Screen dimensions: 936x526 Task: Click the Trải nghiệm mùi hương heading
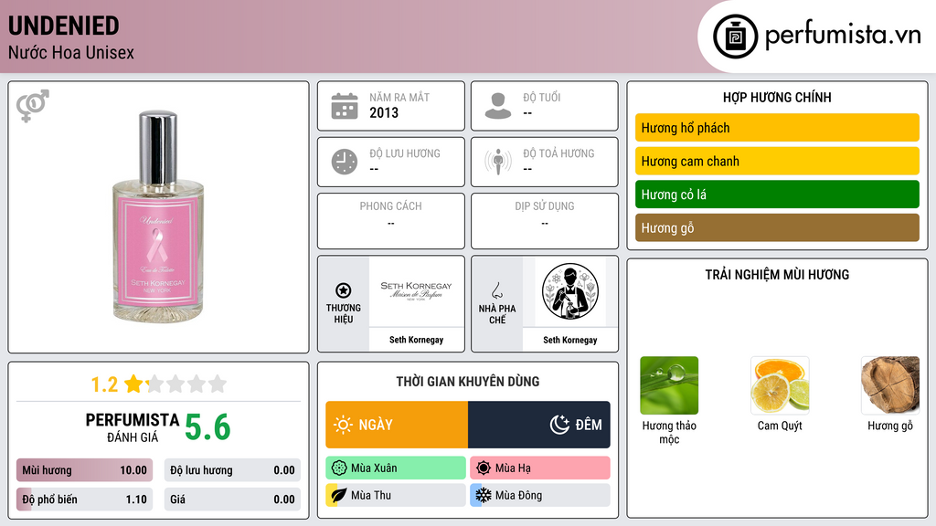[x=777, y=275]
